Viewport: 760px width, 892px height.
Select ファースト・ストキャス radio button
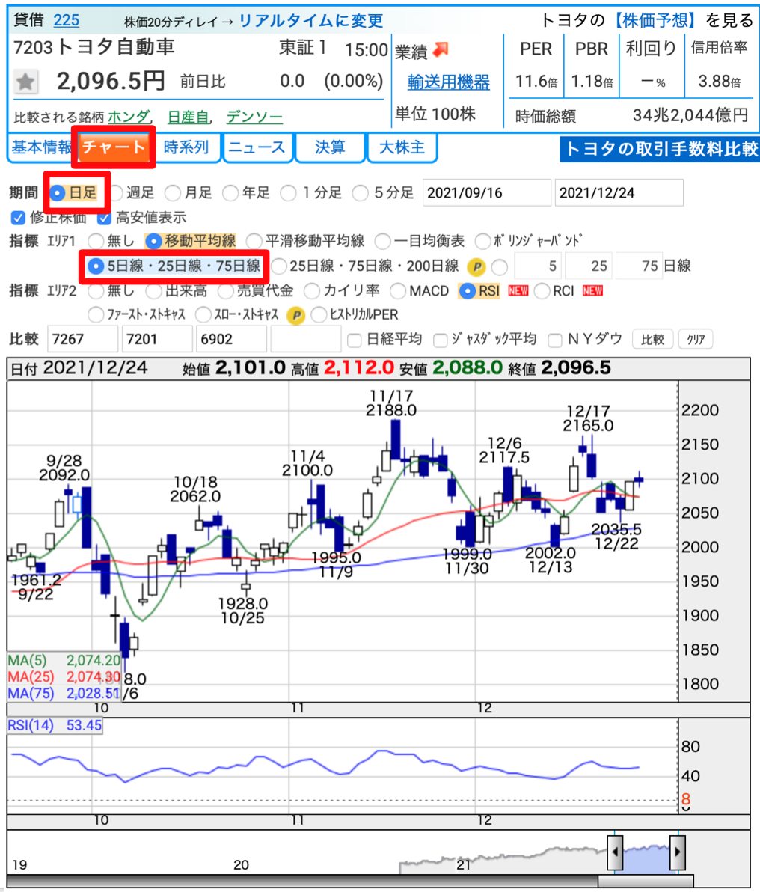[96, 314]
